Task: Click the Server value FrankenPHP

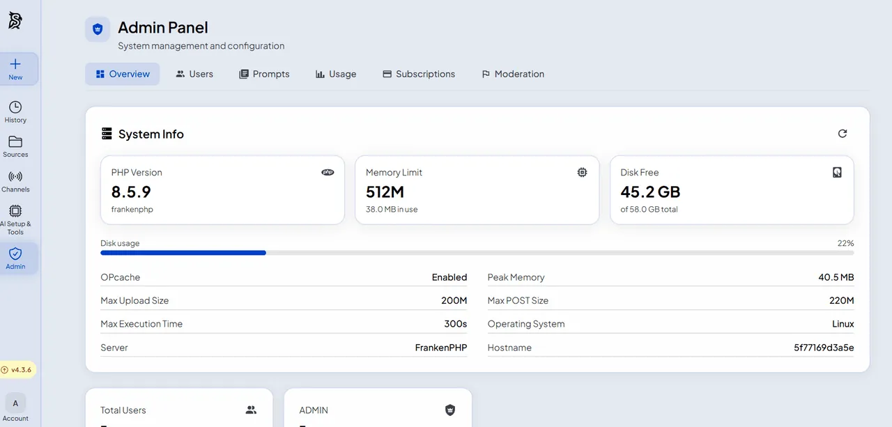Action: coord(441,348)
